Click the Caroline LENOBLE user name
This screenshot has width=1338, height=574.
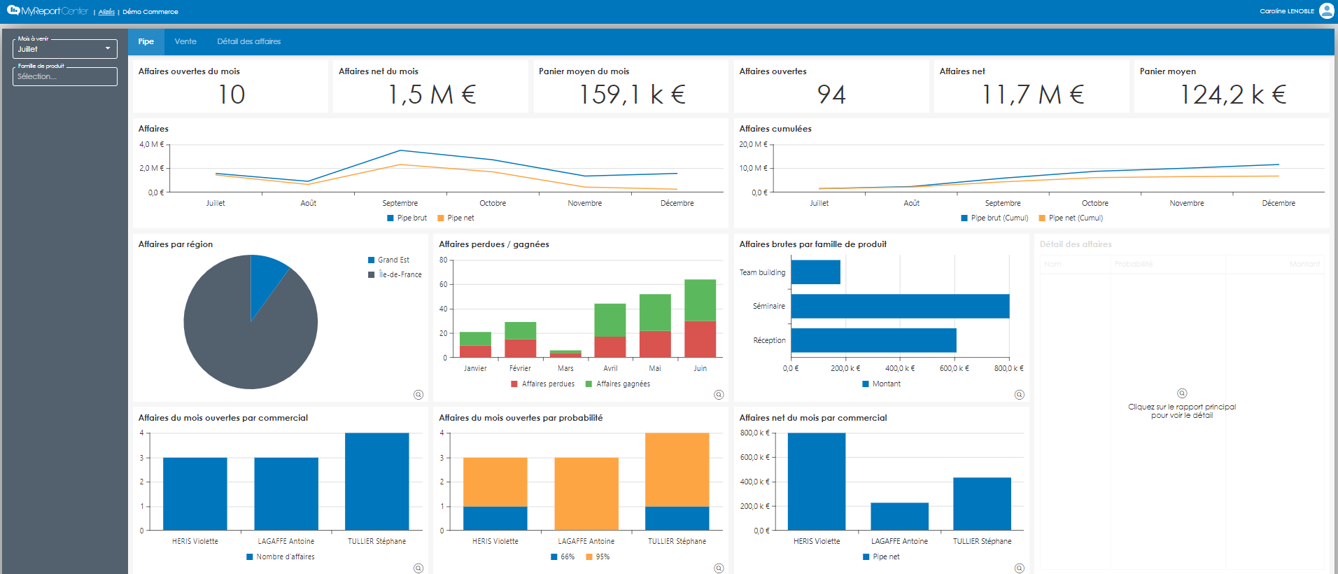coord(1287,11)
